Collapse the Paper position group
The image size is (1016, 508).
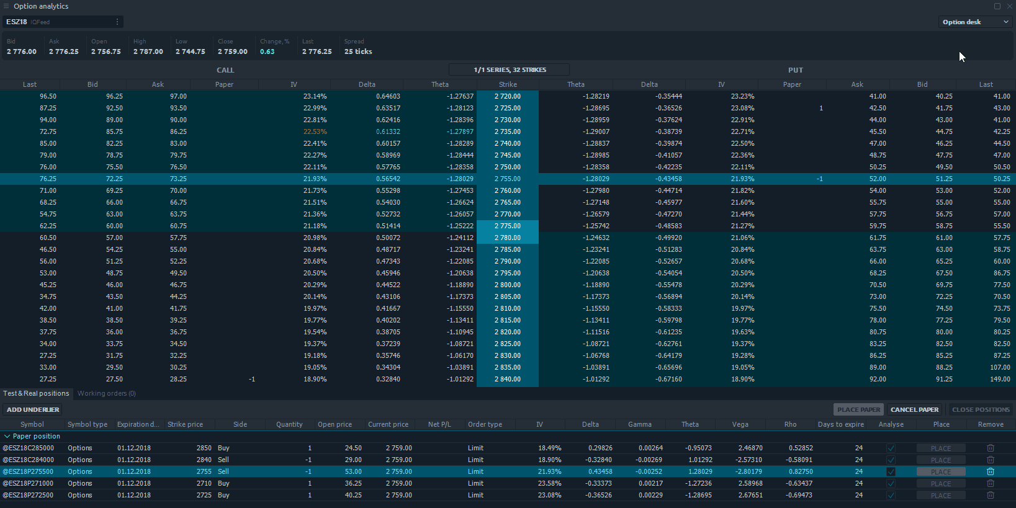click(x=7, y=436)
